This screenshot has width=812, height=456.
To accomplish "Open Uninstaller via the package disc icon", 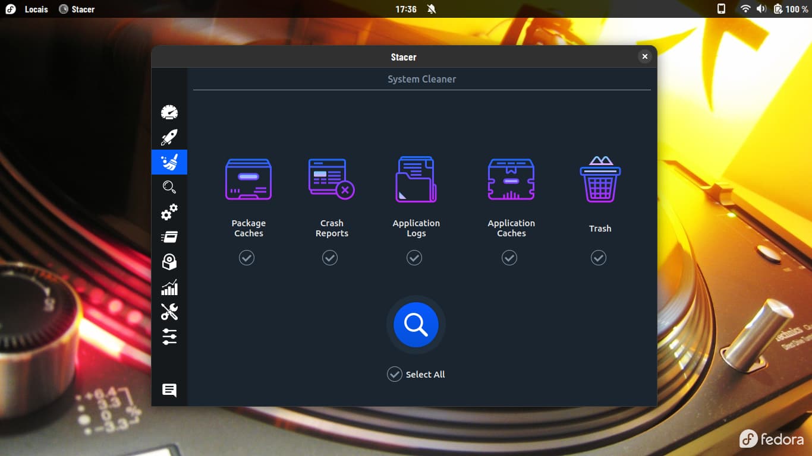I will [x=169, y=262].
